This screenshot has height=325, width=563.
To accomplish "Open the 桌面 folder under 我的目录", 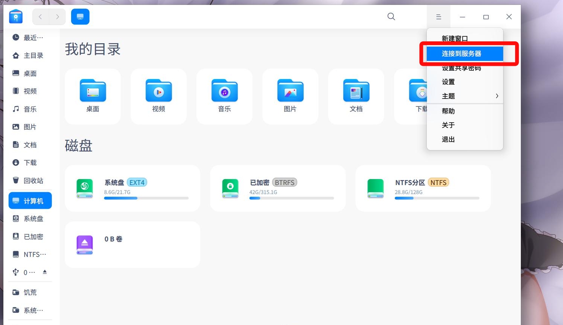I will [x=93, y=96].
